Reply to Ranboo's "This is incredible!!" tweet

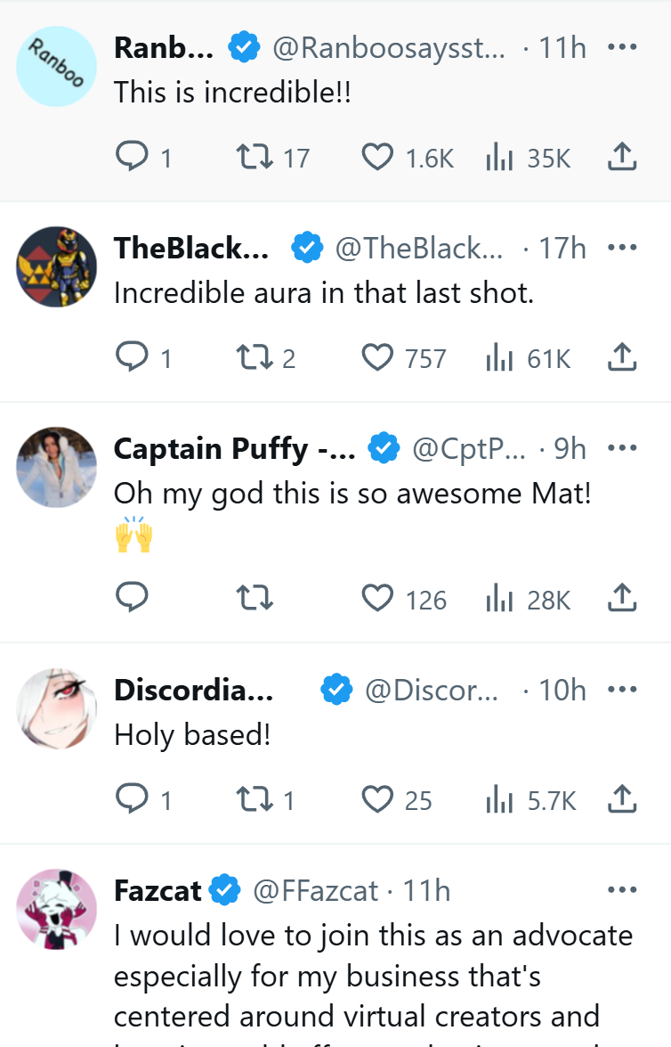click(132, 158)
